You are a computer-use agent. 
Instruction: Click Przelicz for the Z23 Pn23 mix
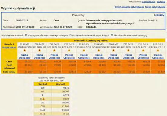128,55
